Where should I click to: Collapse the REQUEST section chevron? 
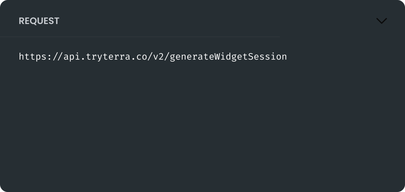click(381, 21)
